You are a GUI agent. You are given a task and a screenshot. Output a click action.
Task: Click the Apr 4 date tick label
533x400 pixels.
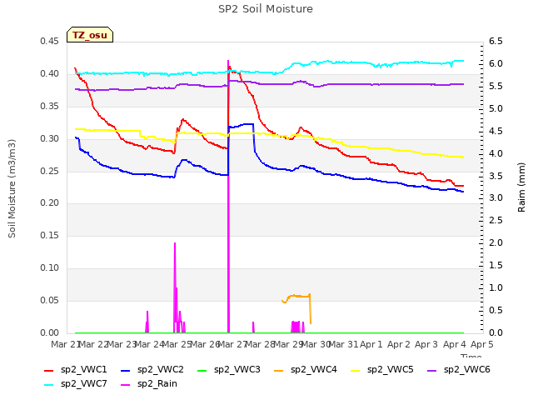click(455, 344)
